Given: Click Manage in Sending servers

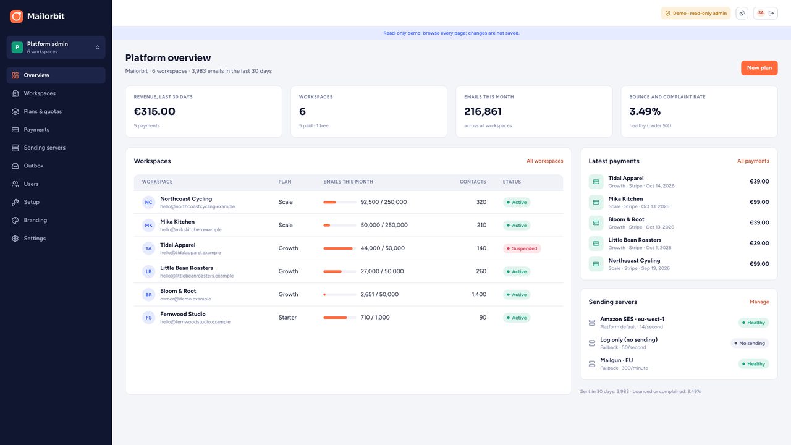Looking at the screenshot, I should coord(759,302).
